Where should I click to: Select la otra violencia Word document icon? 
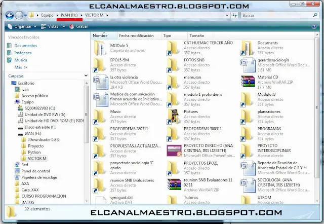point(101,82)
